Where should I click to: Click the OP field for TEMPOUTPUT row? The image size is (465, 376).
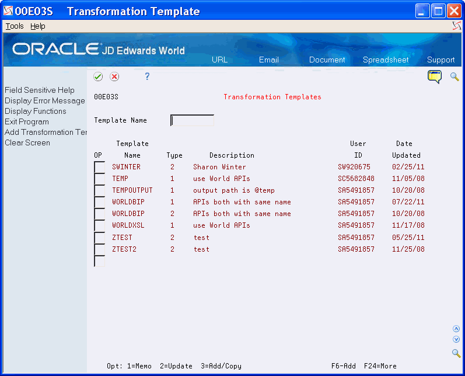(99, 190)
